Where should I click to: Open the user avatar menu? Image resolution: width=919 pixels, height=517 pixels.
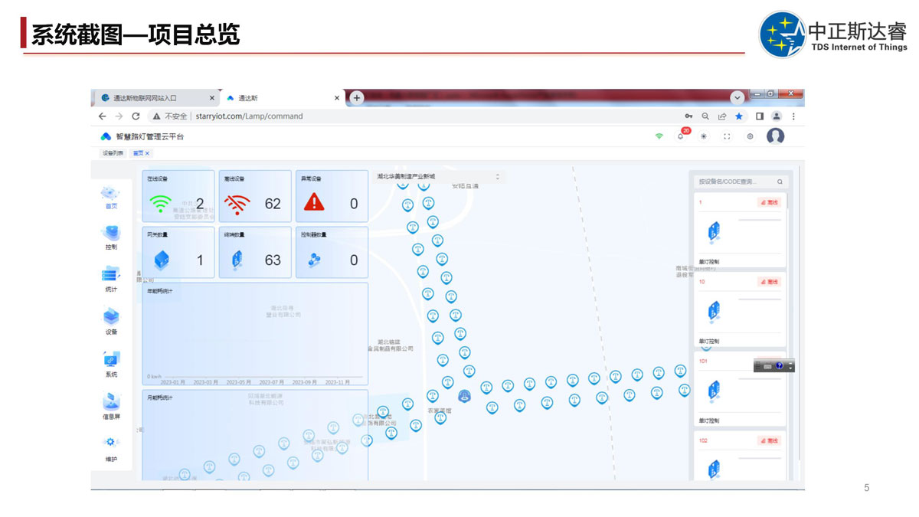pyautogui.click(x=776, y=136)
